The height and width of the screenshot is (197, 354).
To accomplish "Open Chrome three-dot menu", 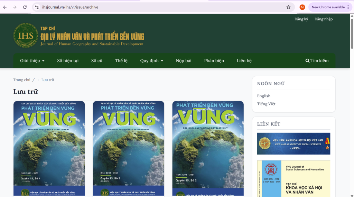I will coord(348,7).
